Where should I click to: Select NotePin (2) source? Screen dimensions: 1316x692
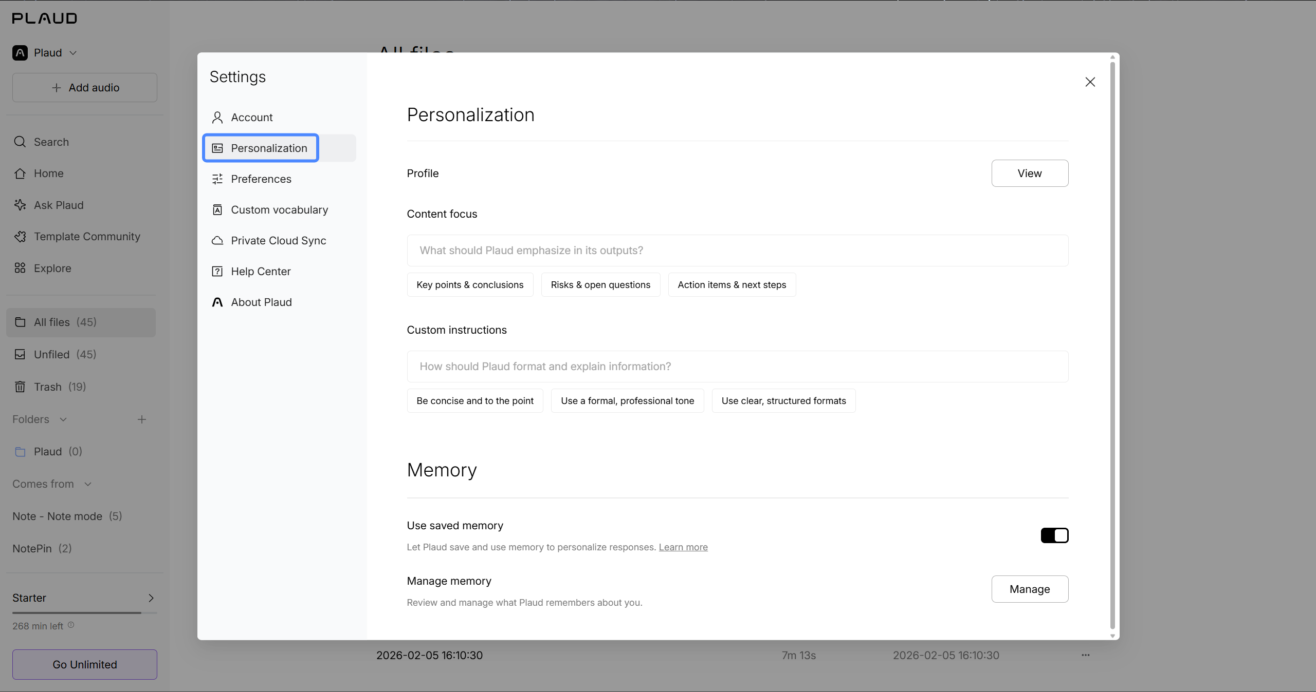[42, 549]
